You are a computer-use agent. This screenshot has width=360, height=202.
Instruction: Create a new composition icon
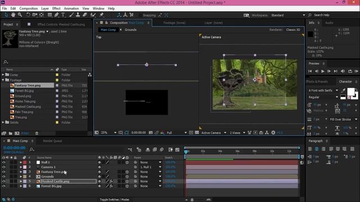17,133
